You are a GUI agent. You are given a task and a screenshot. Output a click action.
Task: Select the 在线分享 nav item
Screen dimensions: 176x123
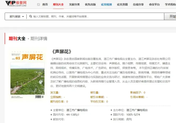138,5
